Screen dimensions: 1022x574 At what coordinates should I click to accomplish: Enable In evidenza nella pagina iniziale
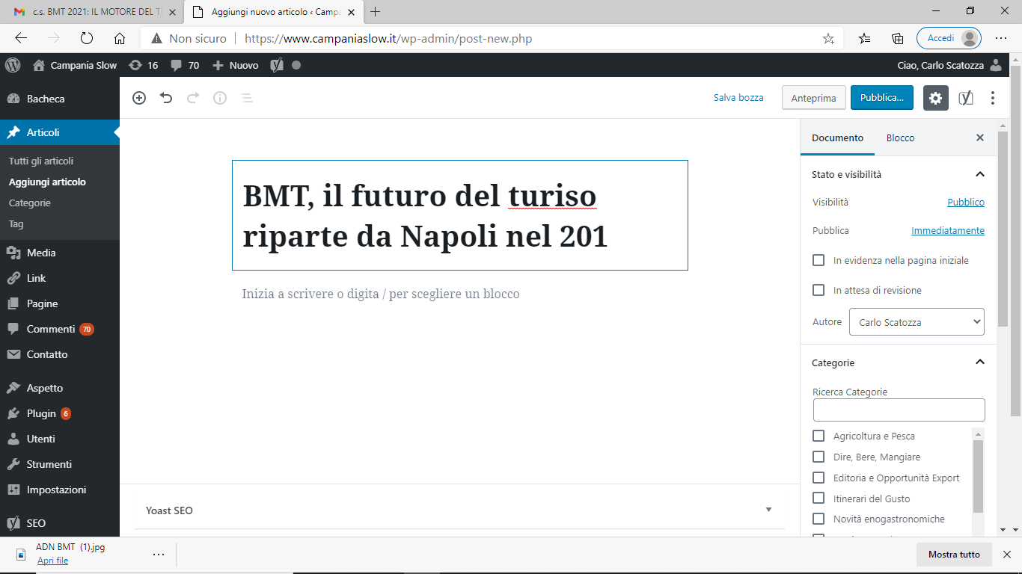(x=818, y=260)
